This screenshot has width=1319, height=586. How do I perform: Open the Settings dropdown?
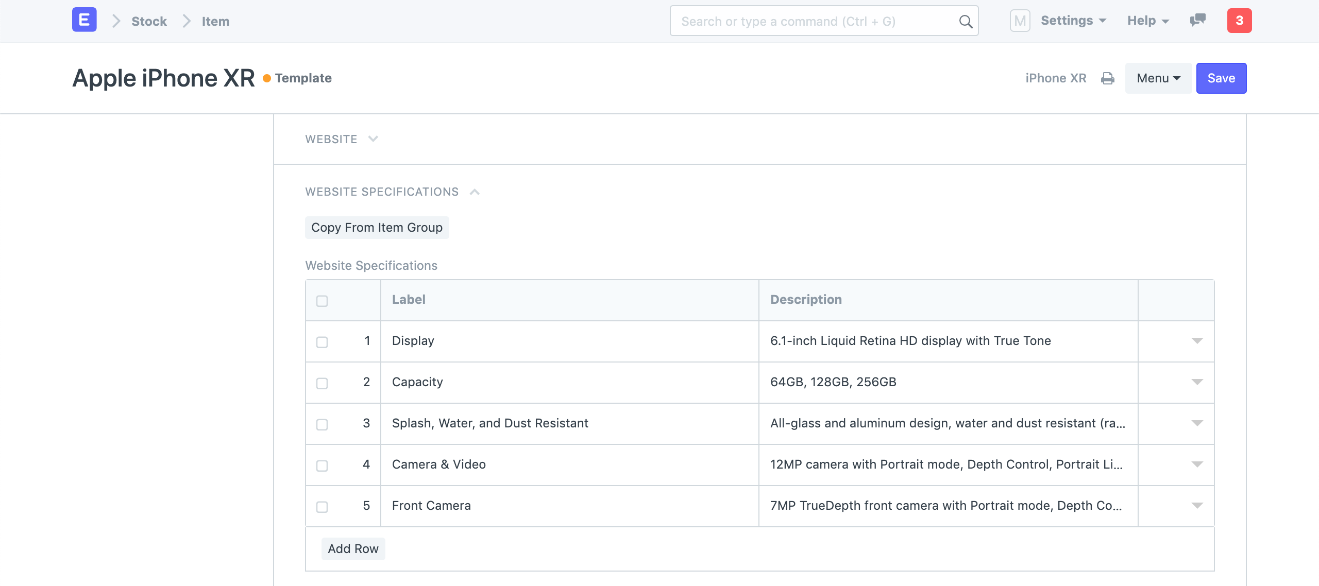pos(1073,21)
